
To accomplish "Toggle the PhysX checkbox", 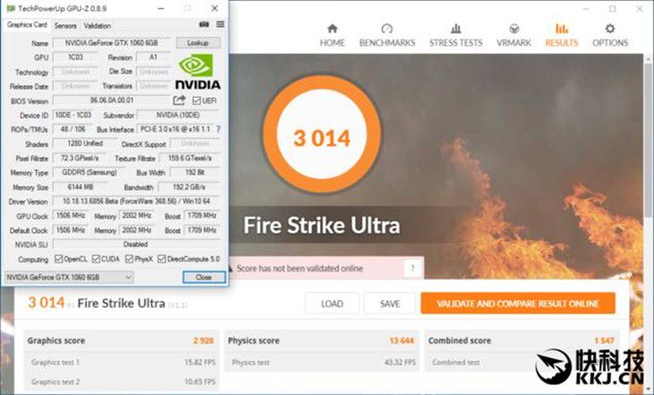I will tap(129, 259).
